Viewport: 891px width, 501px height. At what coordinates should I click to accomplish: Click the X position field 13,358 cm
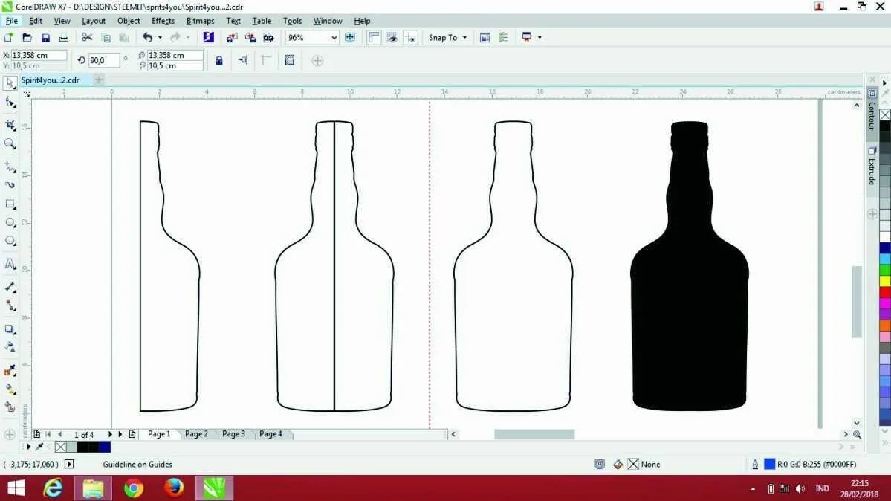(x=39, y=55)
